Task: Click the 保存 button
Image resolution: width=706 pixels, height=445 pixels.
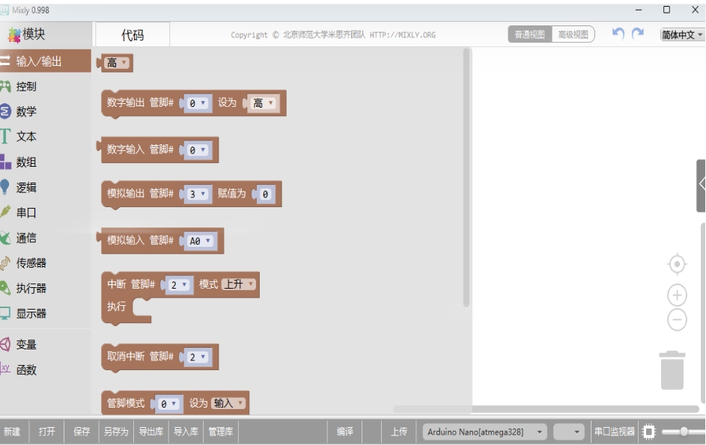Action: point(82,432)
